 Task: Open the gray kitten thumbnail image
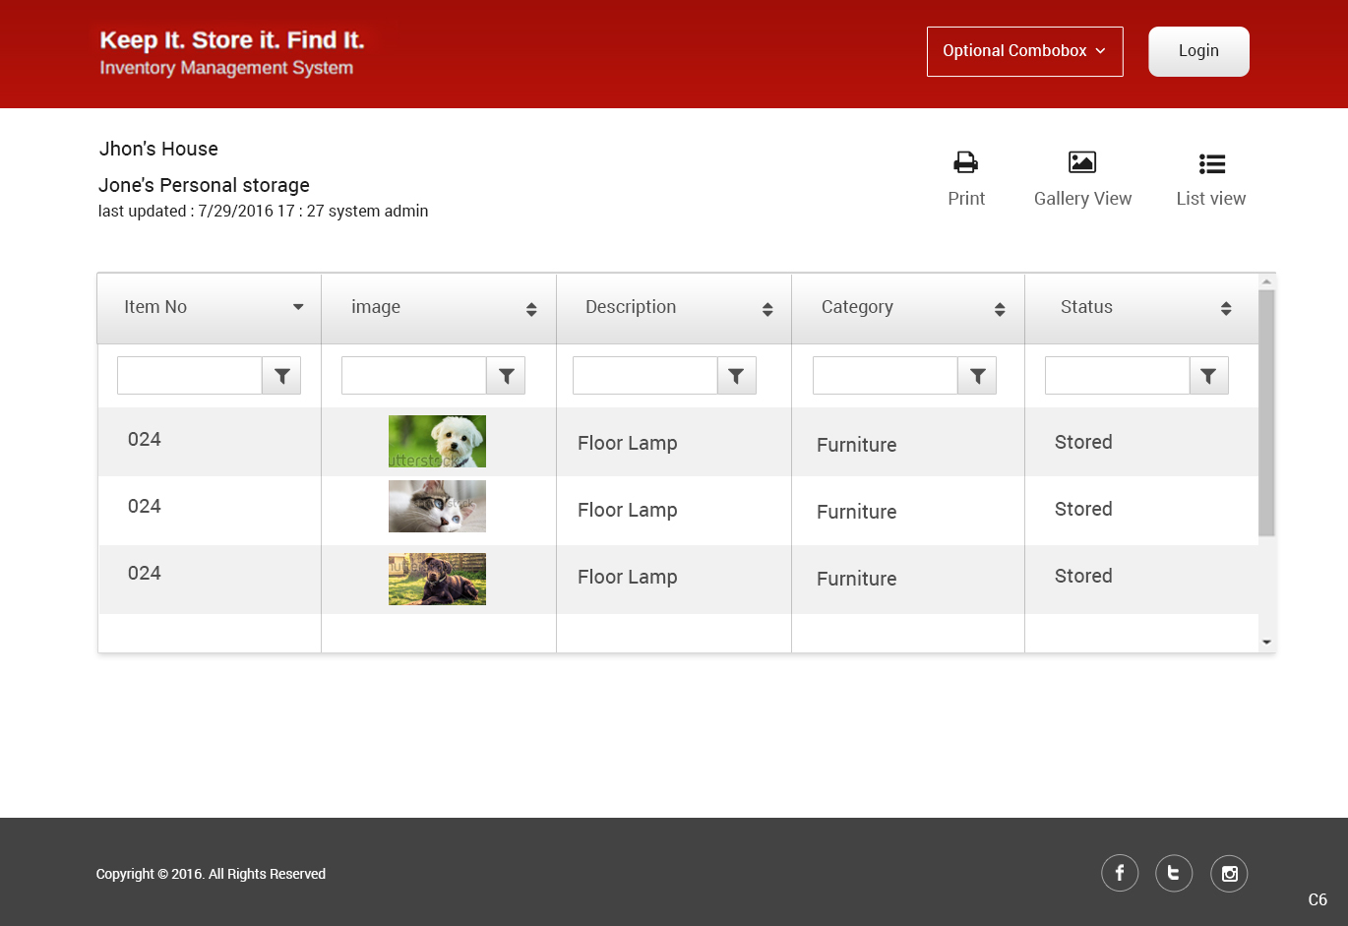437,507
